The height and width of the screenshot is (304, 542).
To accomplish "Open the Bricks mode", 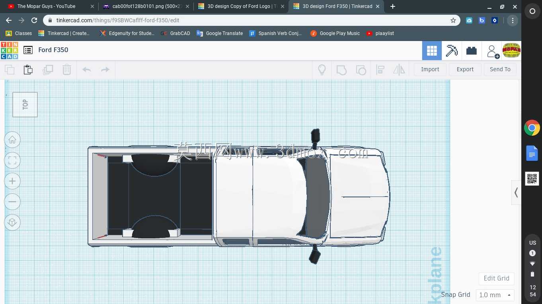I will click(x=472, y=51).
